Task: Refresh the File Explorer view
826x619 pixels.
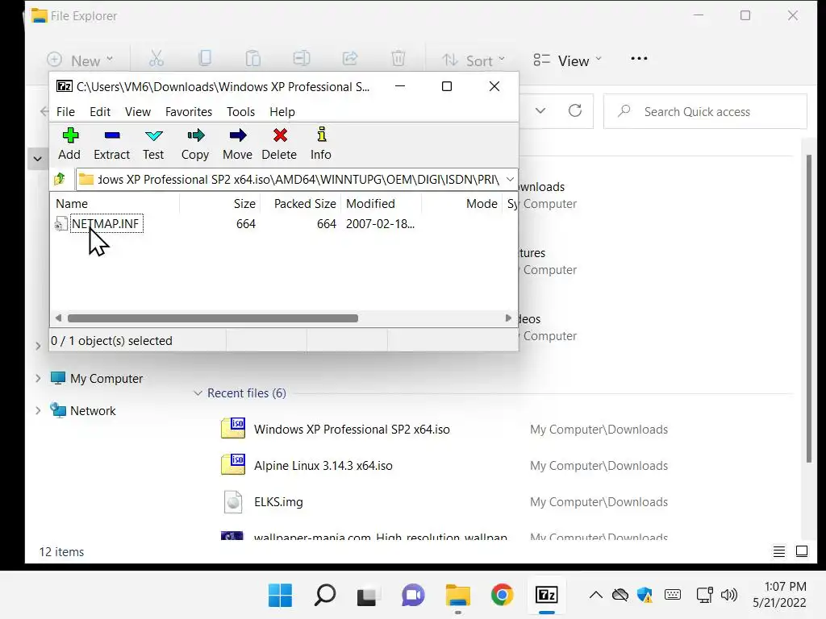Action: click(575, 111)
